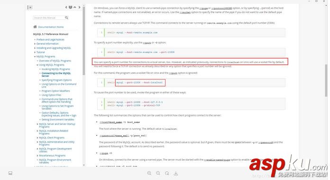Open Command-Line Options that Affect Option-File Handling
Viewport: 330px width, 180px height.
57,100
